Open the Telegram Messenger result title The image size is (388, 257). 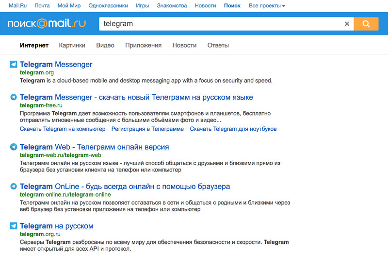[56, 65]
